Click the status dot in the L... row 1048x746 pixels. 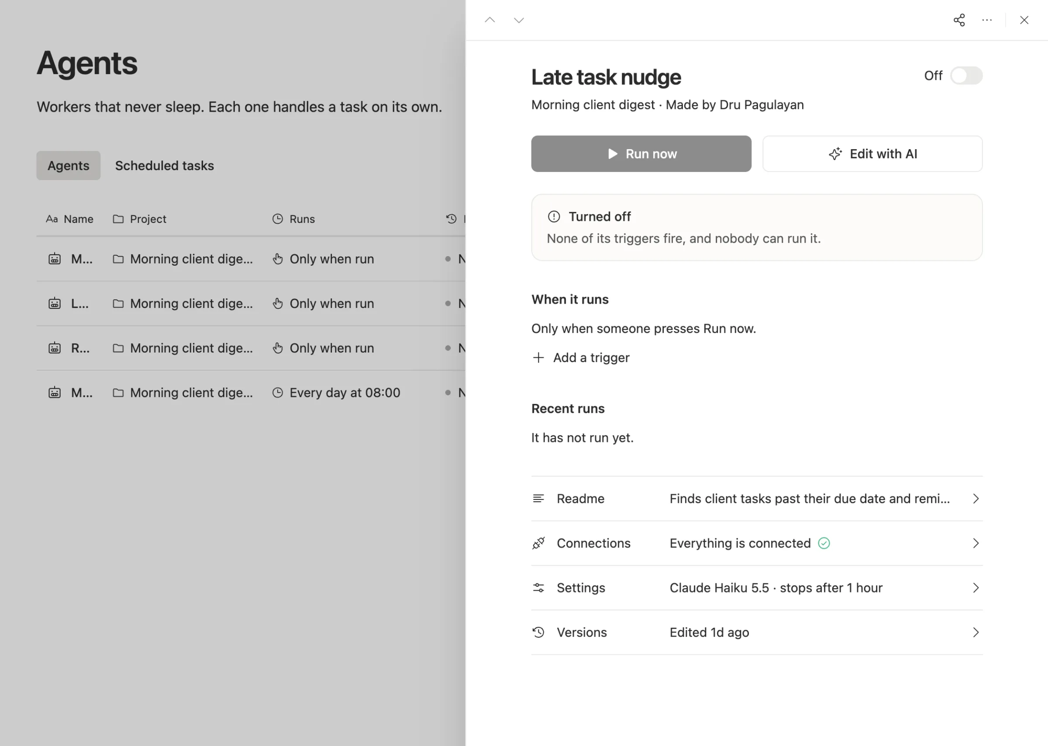point(448,303)
